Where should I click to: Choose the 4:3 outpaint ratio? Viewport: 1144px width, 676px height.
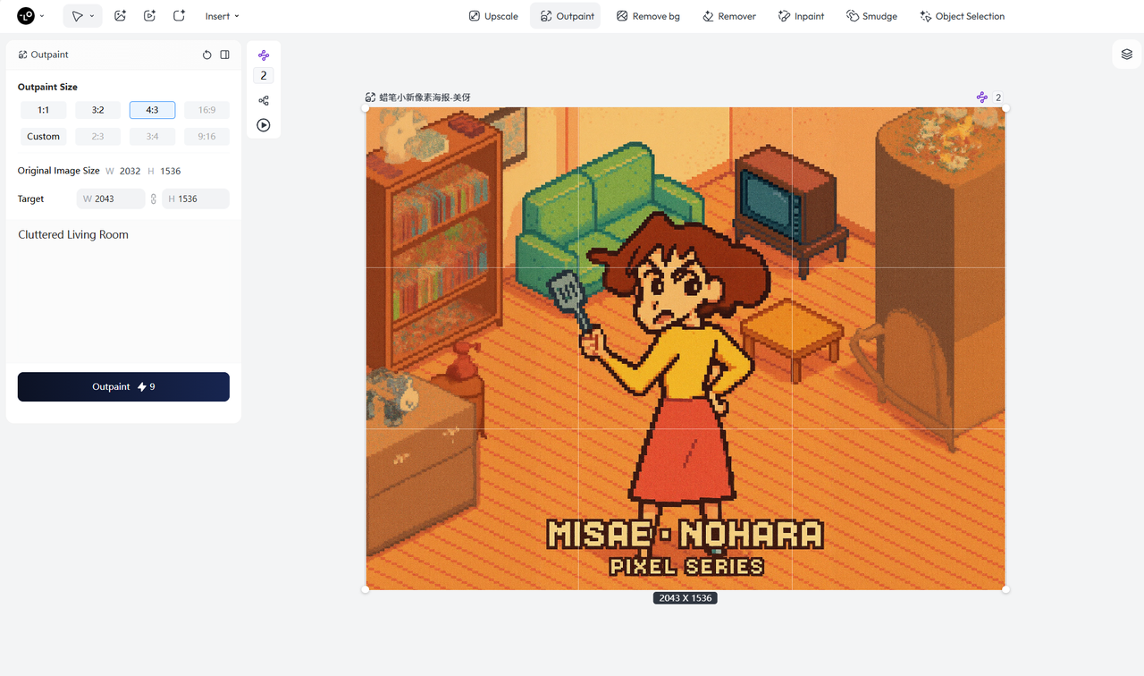click(x=152, y=110)
